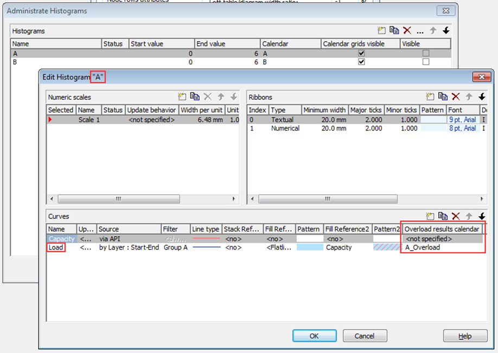Delete ribbon with red X
The image size is (498, 353).
456,97
